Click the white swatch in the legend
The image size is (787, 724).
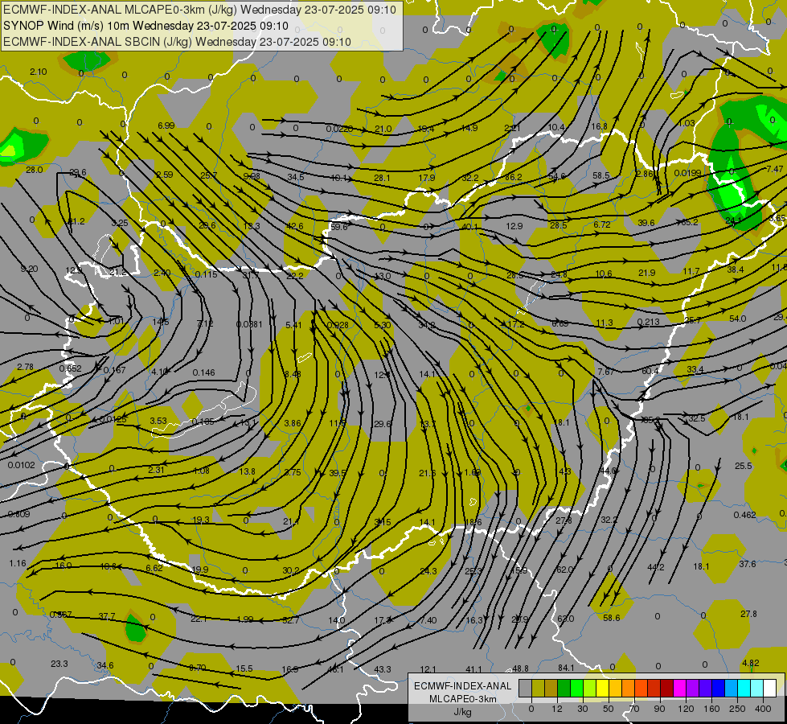tap(770, 689)
